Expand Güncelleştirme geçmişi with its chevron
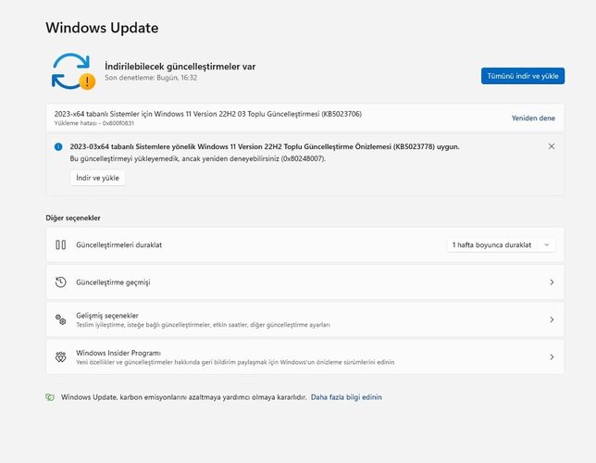 552,282
